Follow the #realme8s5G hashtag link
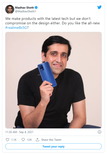This screenshot has height=155, width=107. coord(16,28)
